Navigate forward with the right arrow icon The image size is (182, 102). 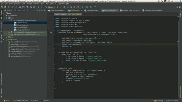(42, 7)
